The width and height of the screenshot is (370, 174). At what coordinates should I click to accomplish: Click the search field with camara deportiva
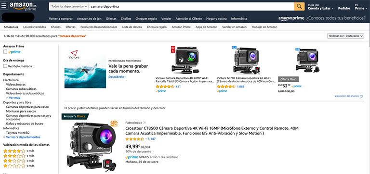[x=191, y=7]
